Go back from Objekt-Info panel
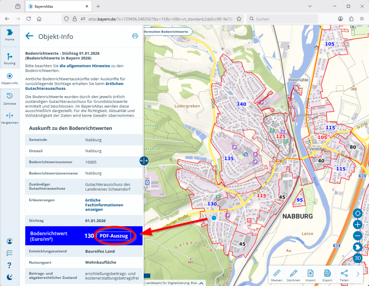369x286 pixels. (x=29, y=36)
